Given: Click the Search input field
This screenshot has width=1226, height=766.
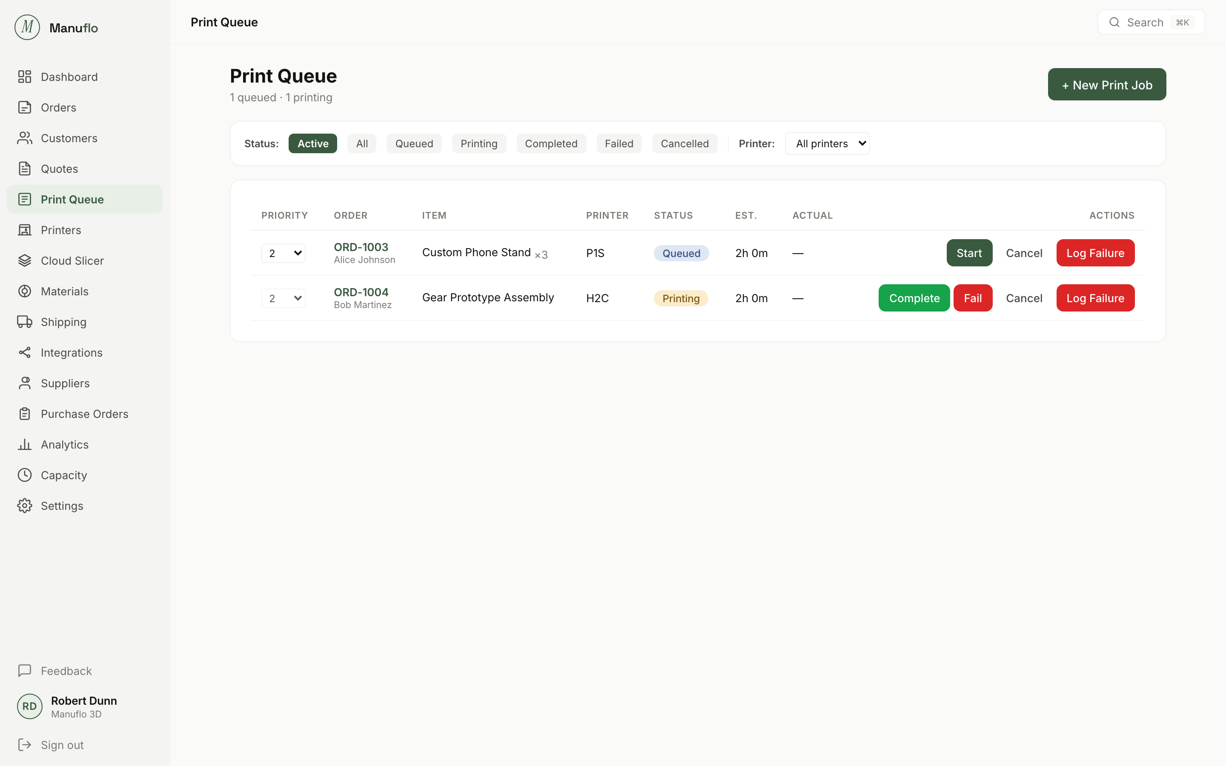Looking at the screenshot, I should pyautogui.click(x=1151, y=22).
